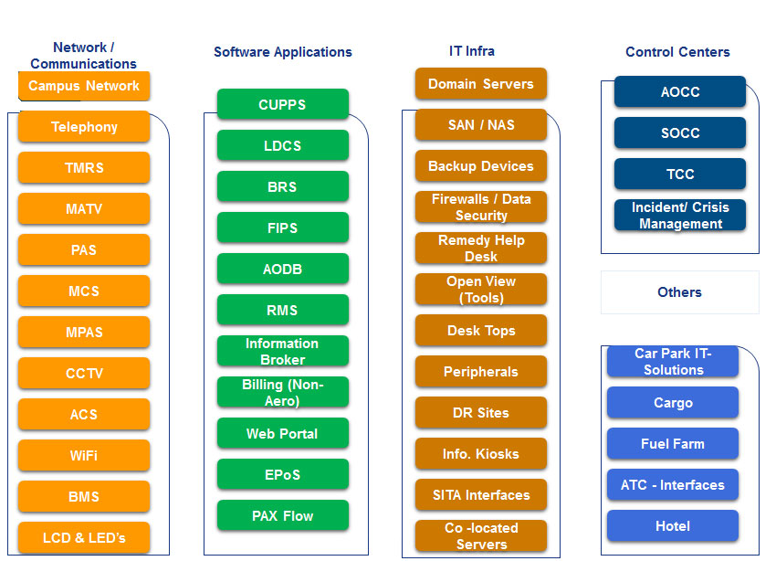
Task: Click the TMRS box
Action: coord(84,168)
